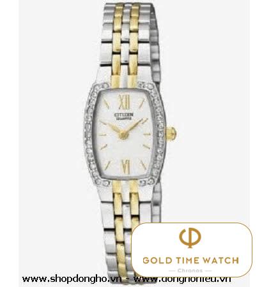
Task: Click the second website watermark on right
Action: 182,279
